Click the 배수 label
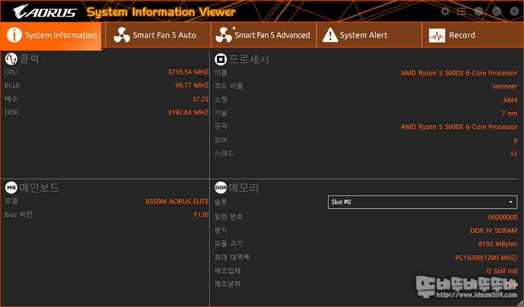 pyautogui.click(x=12, y=99)
